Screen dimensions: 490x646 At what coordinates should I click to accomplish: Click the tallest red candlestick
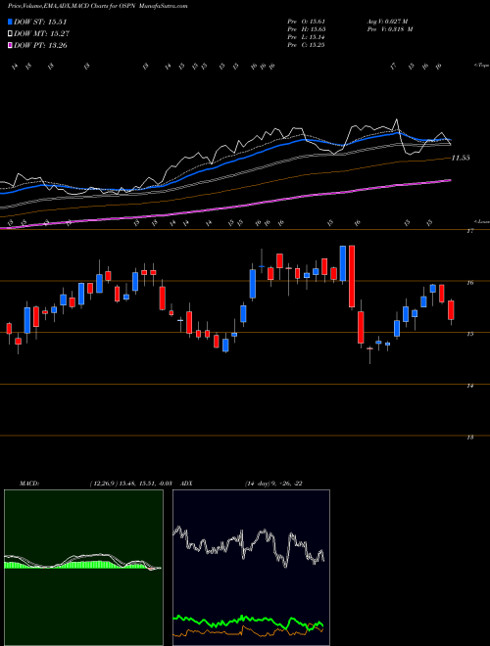[x=352, y=276]
